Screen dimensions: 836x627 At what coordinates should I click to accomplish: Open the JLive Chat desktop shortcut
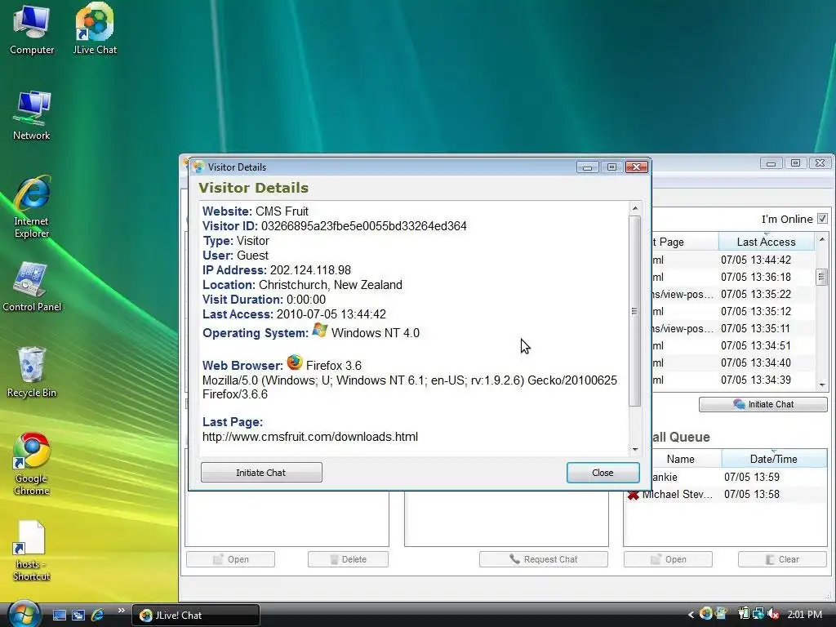[x=95, y=30]
